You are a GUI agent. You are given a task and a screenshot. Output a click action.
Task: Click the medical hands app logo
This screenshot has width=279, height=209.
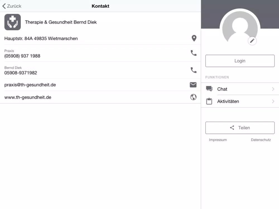(13, 22)
